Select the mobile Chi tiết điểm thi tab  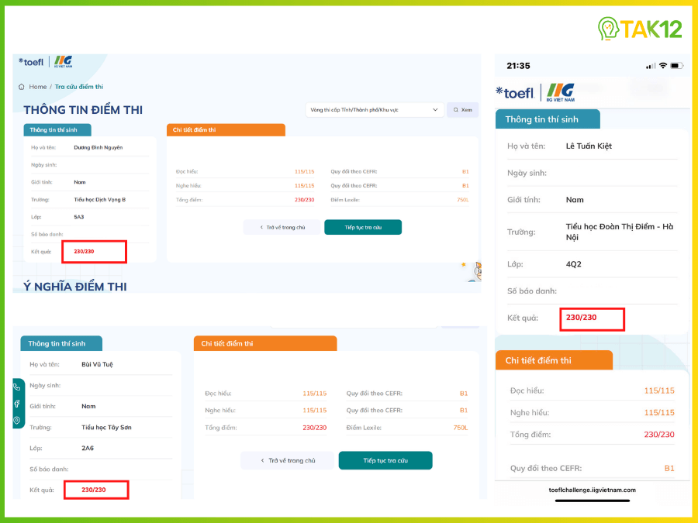(x=554, y=360)
